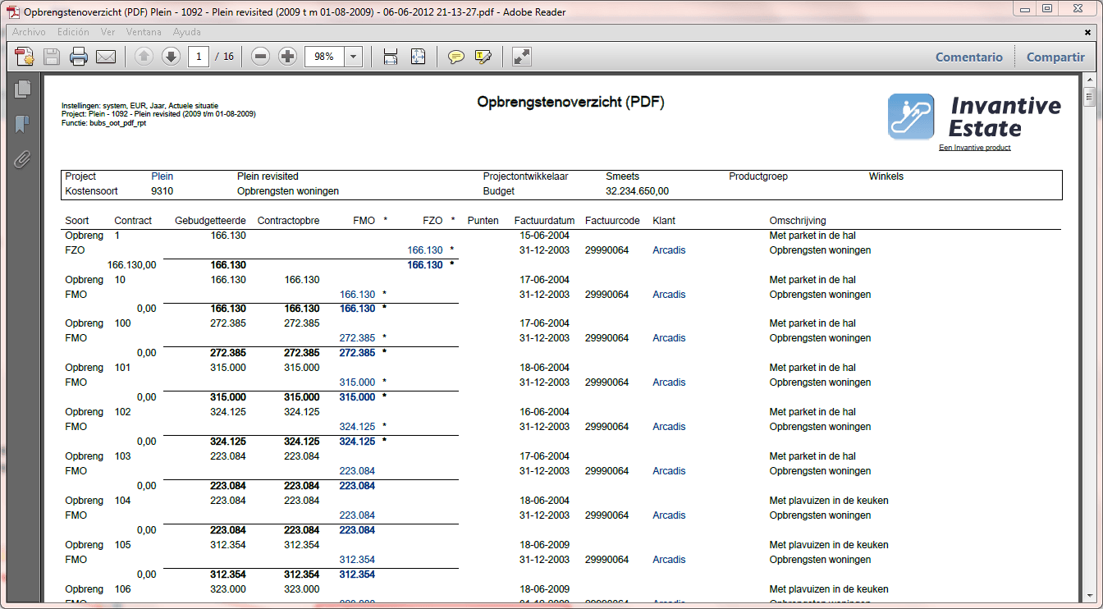
Task: Show bookmarks panel
Action: tap(22, 124)
